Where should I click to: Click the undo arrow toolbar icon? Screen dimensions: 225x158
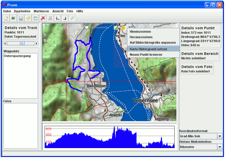(28, 18)
